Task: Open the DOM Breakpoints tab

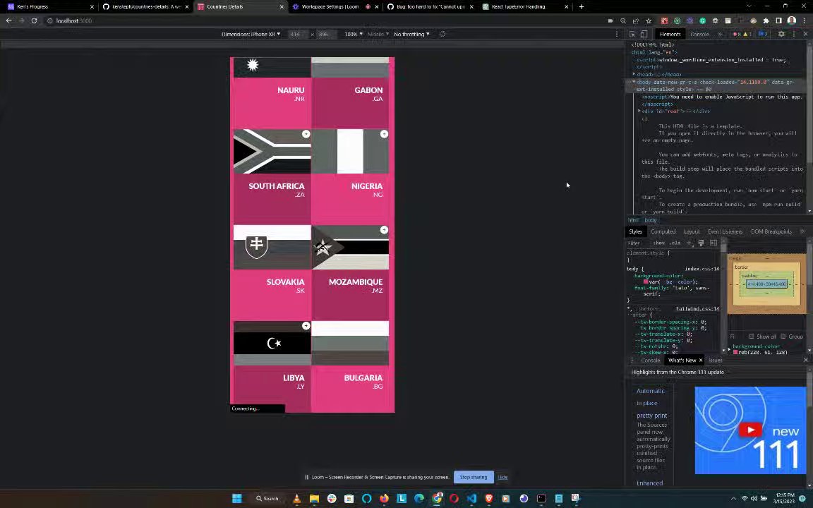Action: click(771, 231)
